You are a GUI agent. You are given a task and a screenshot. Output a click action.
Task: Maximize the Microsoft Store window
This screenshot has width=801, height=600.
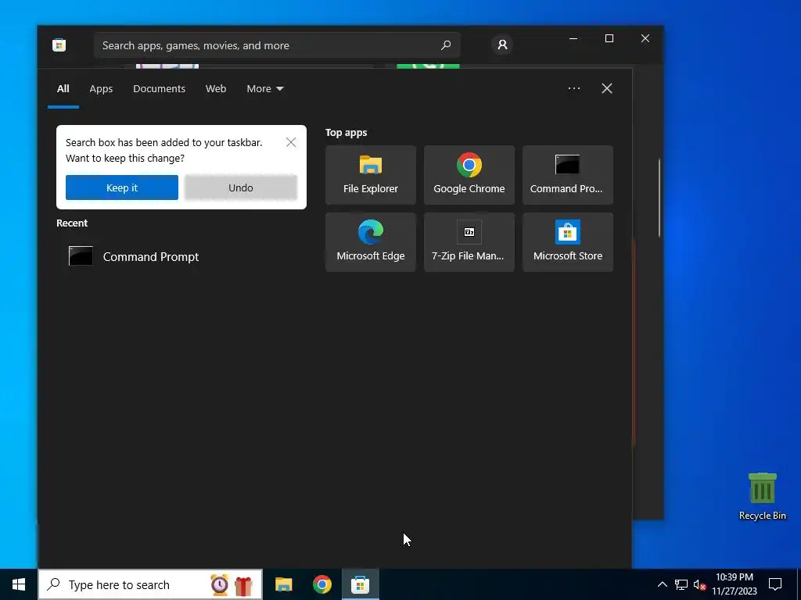click(x=609, y=38)
